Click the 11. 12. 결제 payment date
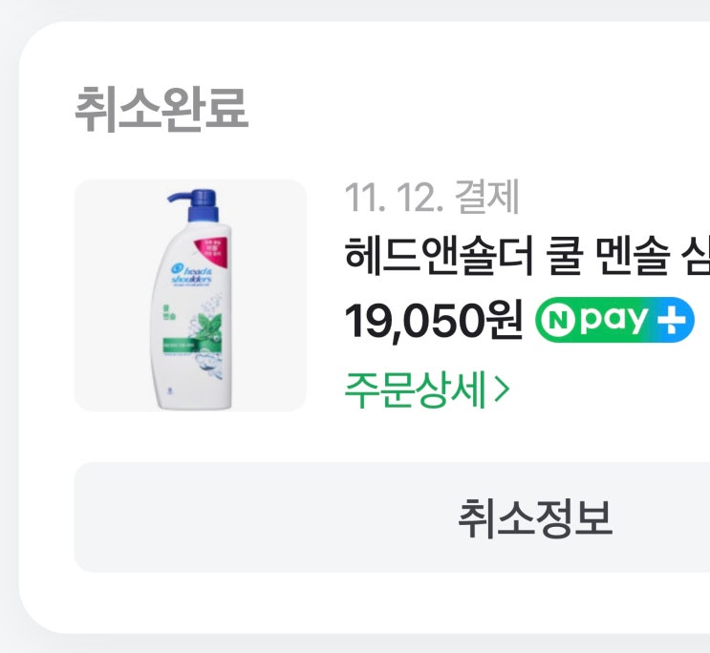 (432, 198)
